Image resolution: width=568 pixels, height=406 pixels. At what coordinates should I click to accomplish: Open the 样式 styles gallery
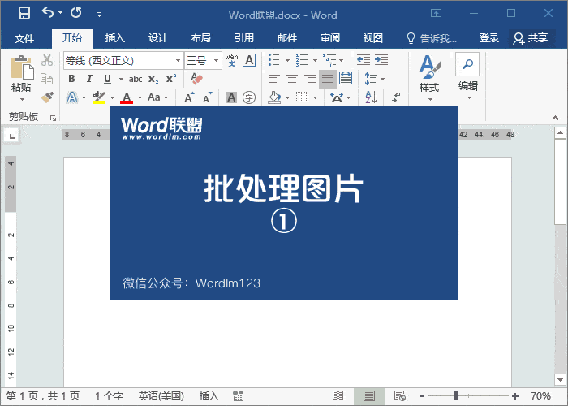click(429, 78)
